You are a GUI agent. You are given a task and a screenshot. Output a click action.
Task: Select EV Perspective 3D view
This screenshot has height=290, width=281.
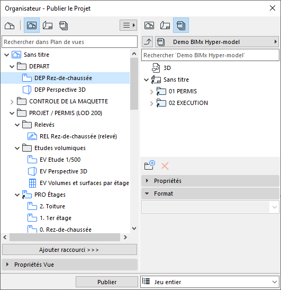[x=64, y=171]
